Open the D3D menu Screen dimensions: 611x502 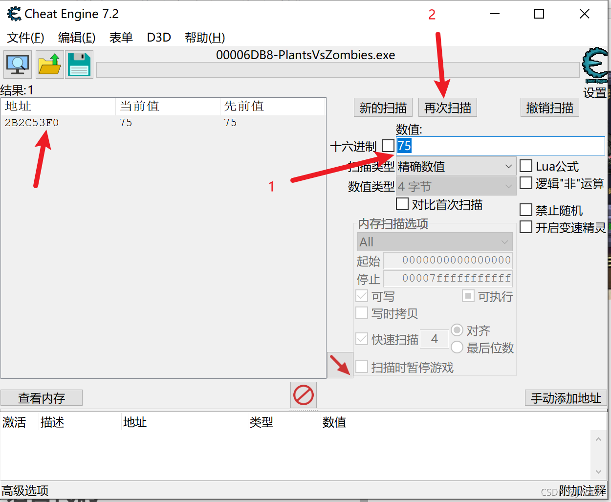coord(159,38)
